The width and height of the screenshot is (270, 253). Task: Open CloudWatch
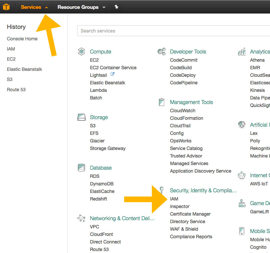click(183, 111)
